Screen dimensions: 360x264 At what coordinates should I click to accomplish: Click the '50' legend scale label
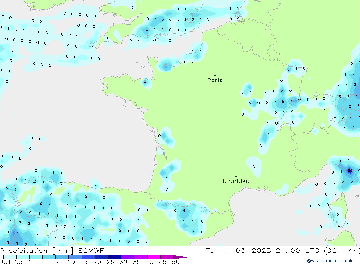(176, 262)
